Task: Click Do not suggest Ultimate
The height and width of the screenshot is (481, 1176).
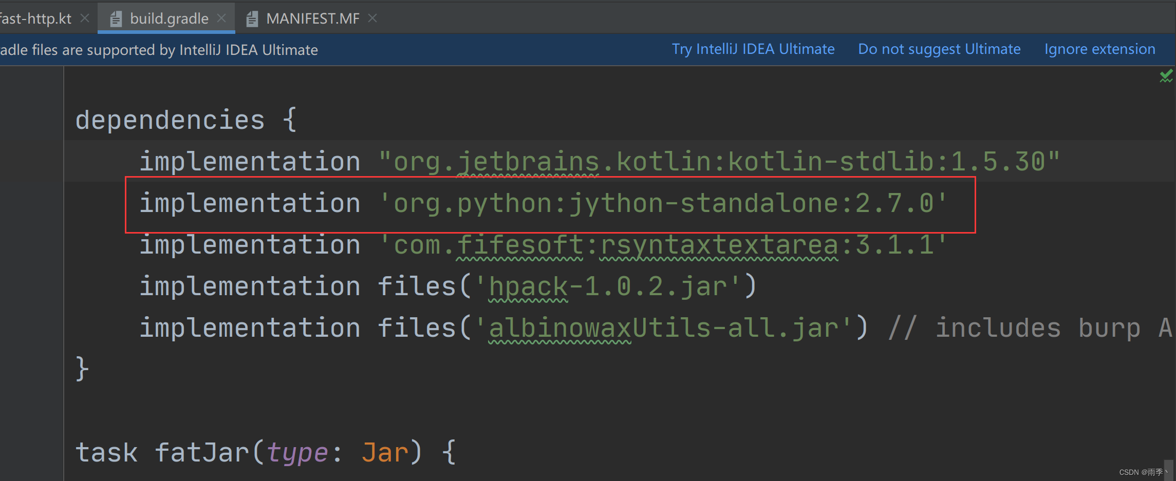Action: pos(939,49)
